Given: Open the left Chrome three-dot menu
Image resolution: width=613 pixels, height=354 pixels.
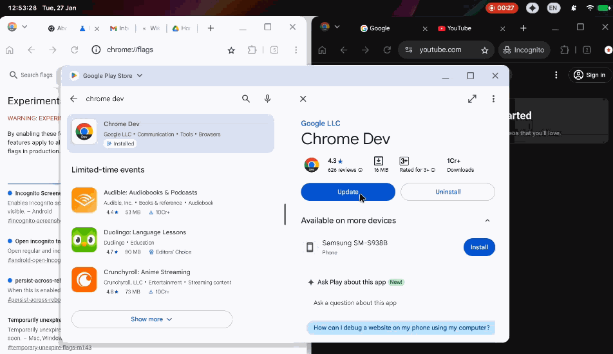Looking at the screenshot, I should point(296,50).
